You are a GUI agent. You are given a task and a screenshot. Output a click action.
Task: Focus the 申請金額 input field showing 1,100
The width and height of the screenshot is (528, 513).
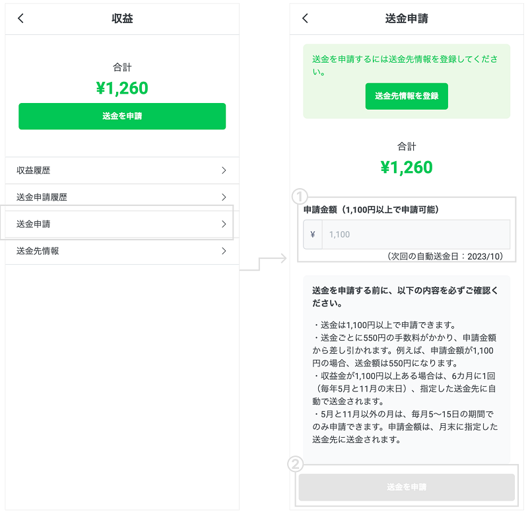(x=415, y=234)
